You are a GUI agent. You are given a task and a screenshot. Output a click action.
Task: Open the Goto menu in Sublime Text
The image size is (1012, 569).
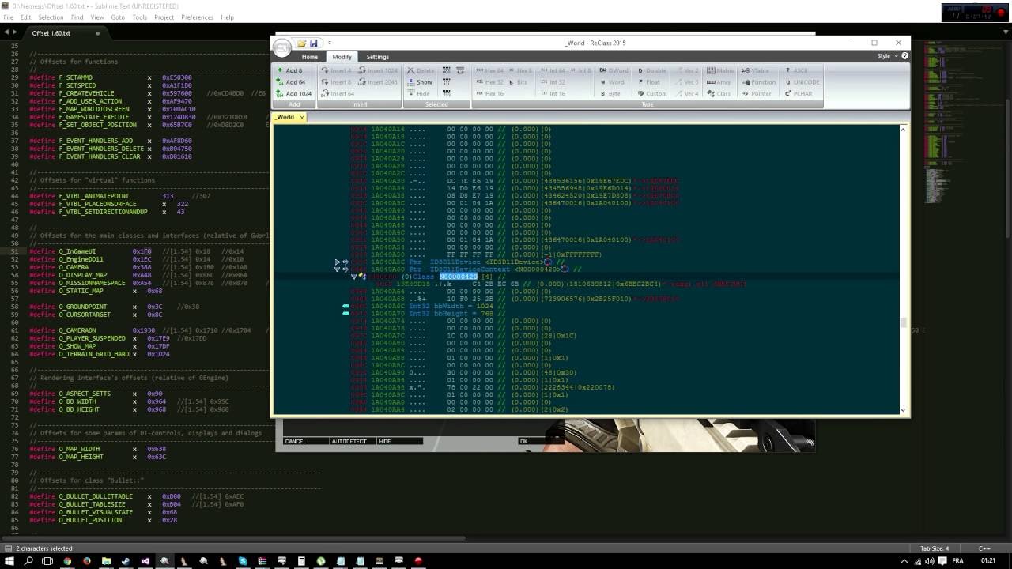118,17
